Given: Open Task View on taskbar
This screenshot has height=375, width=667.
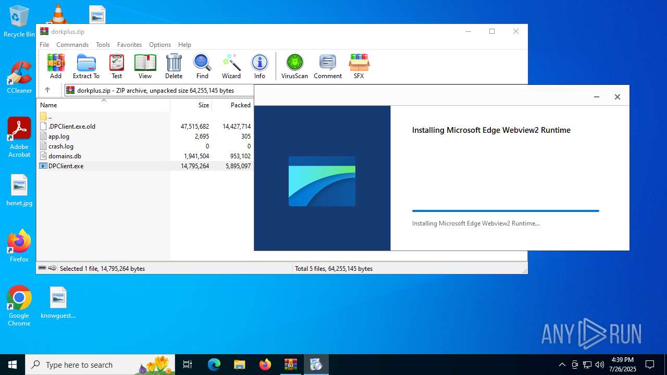Looking at the screenshot, I should click(x=188, y=365).
